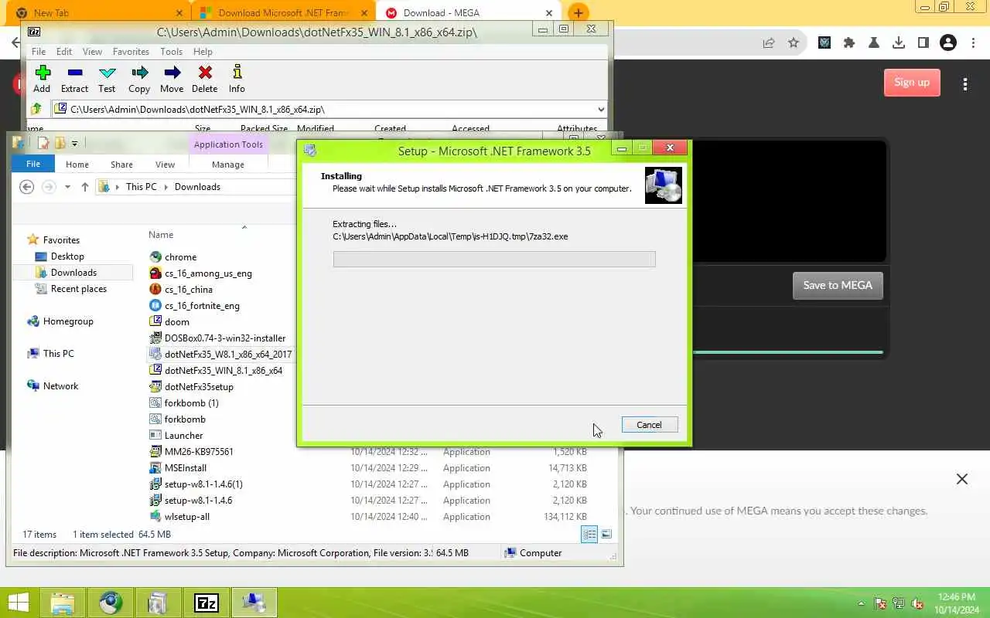Select the wlsetup-all file
The height and width of the screenshot is (618, 990).
(x=187, y=517)
